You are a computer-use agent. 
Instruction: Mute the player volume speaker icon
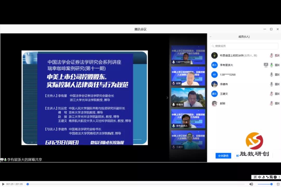click(x=251, y=184)
